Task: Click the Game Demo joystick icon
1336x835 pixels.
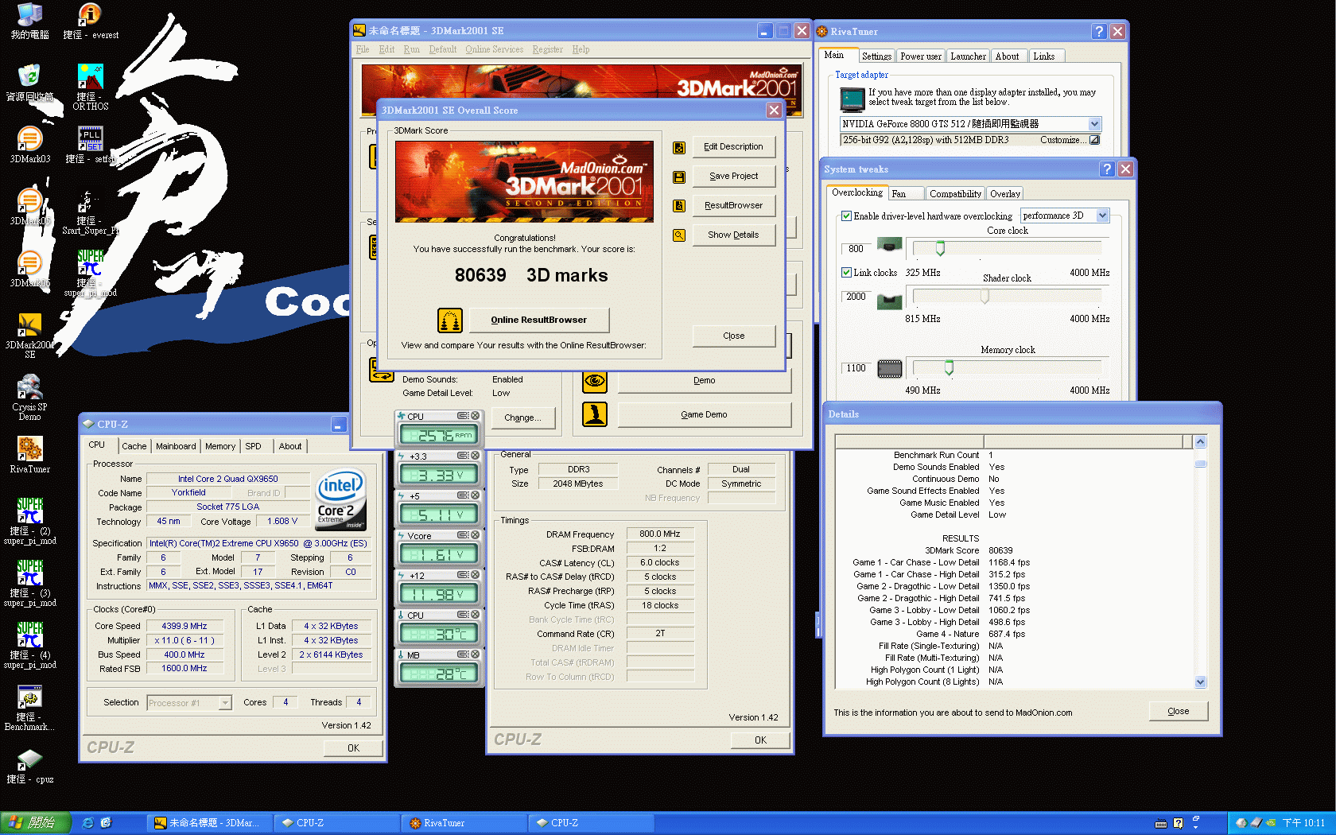Action: pyautogui.click(x=595, y=414)
